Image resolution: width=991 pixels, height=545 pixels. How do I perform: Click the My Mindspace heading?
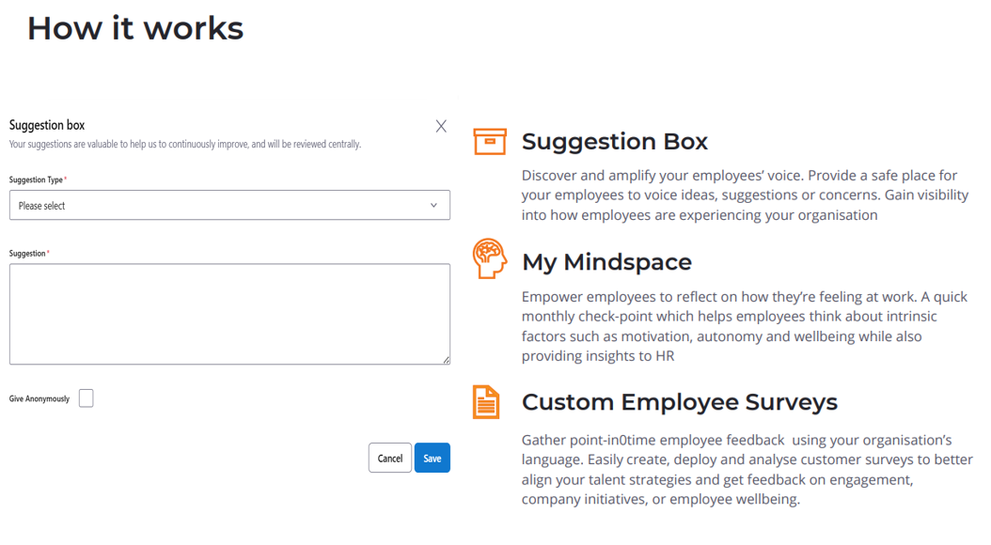[606, 262]
